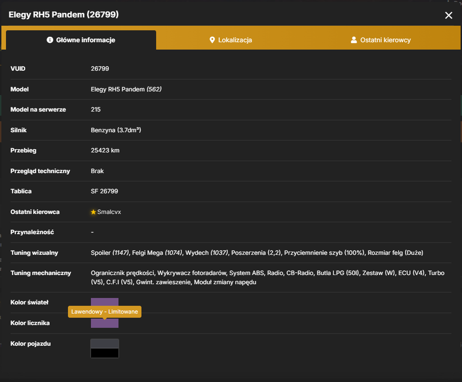Image resolution: width=462 pixels, height=382 pixels.
Task: Click Gwint. zawieszenie text
Action: (163, 282)
